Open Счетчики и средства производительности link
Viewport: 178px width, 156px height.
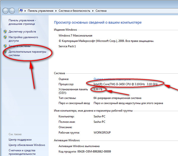pyautogui.click(x=22, y=152)
